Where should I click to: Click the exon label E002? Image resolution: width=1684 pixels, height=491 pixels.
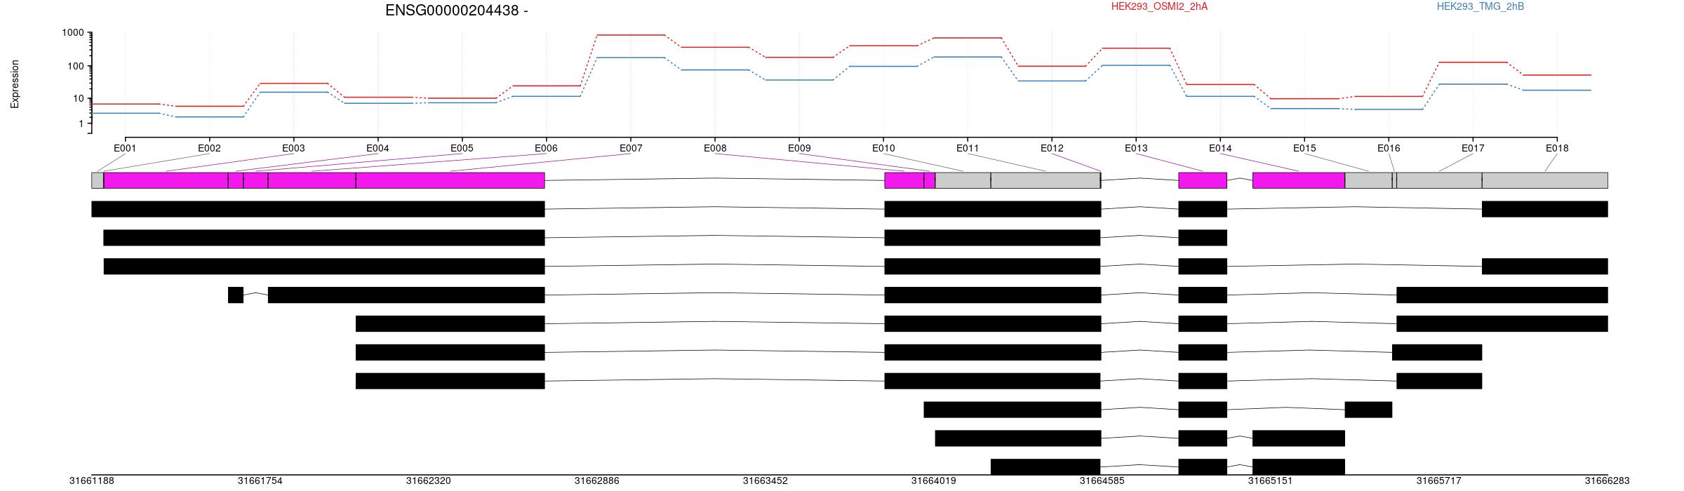(209, 148)
